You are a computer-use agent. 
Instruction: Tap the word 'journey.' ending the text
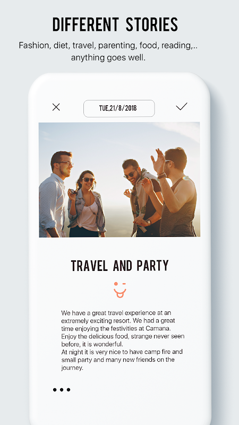click(x=72, y=368)
